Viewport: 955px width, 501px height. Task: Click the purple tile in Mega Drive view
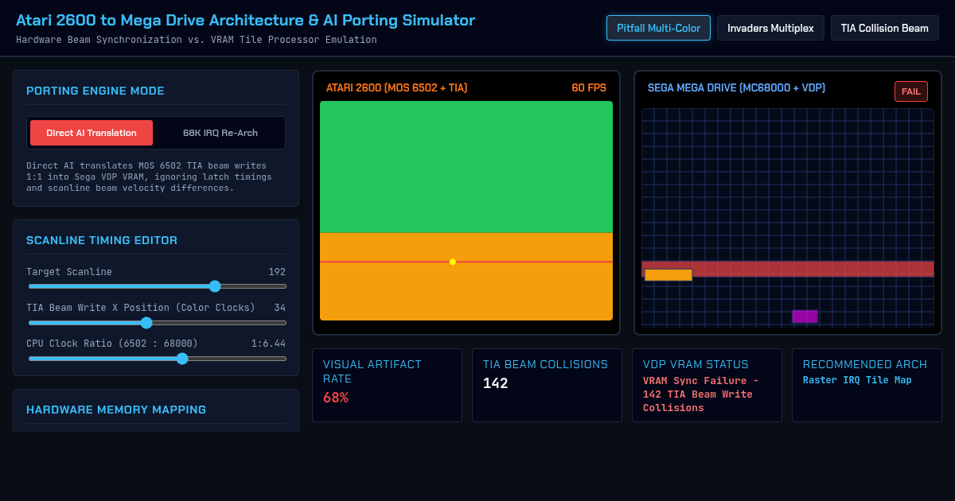(805, 317)
